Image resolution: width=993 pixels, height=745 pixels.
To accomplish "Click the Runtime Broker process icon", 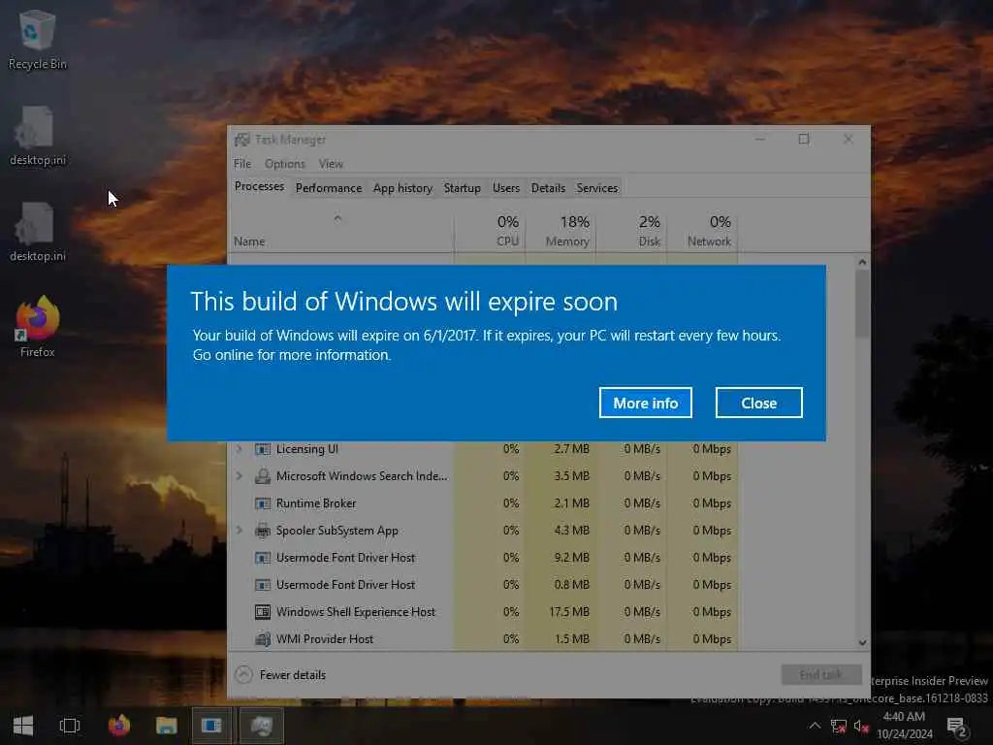I will (262, 503).
